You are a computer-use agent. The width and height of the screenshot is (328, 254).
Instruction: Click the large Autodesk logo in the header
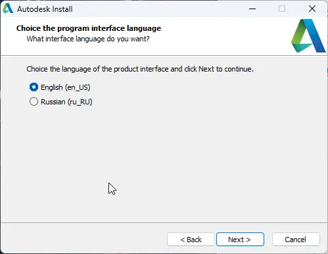point(308,35)
